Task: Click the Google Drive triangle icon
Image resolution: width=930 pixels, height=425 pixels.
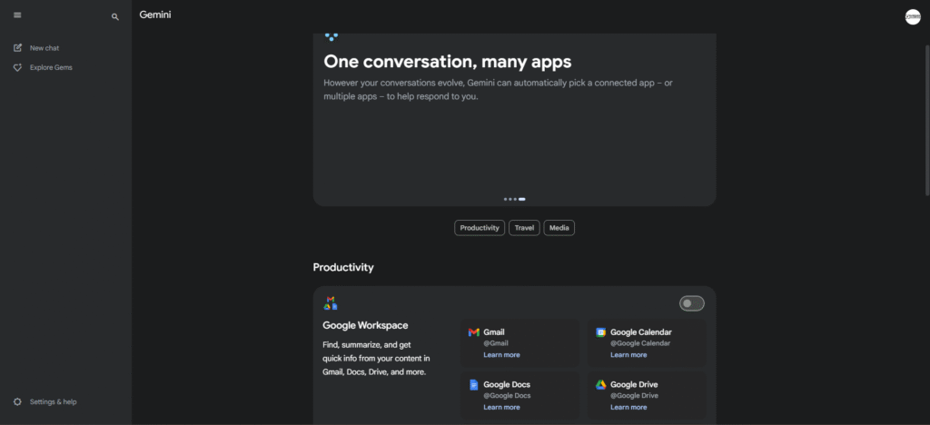Action: [600, 385]
